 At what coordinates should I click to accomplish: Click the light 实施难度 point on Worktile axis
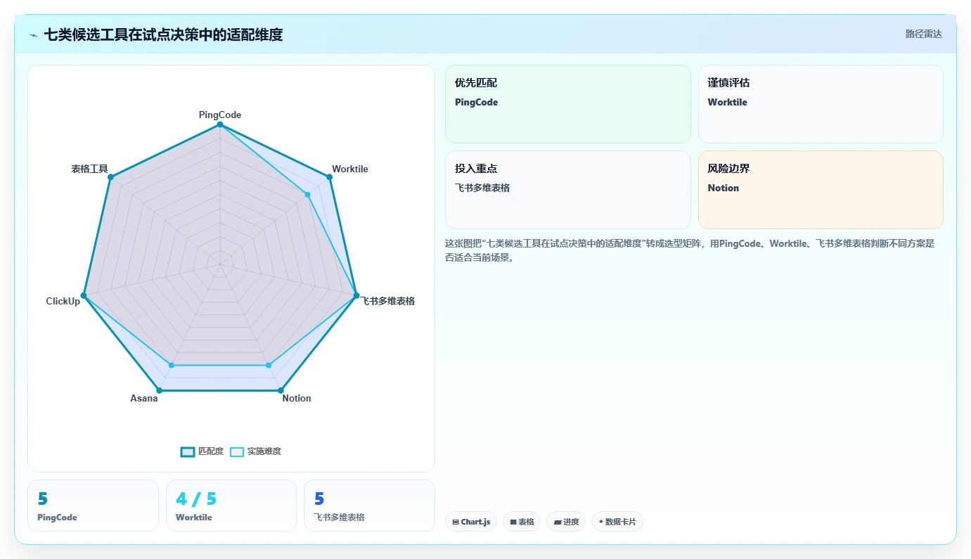click(x=308, y=195)
